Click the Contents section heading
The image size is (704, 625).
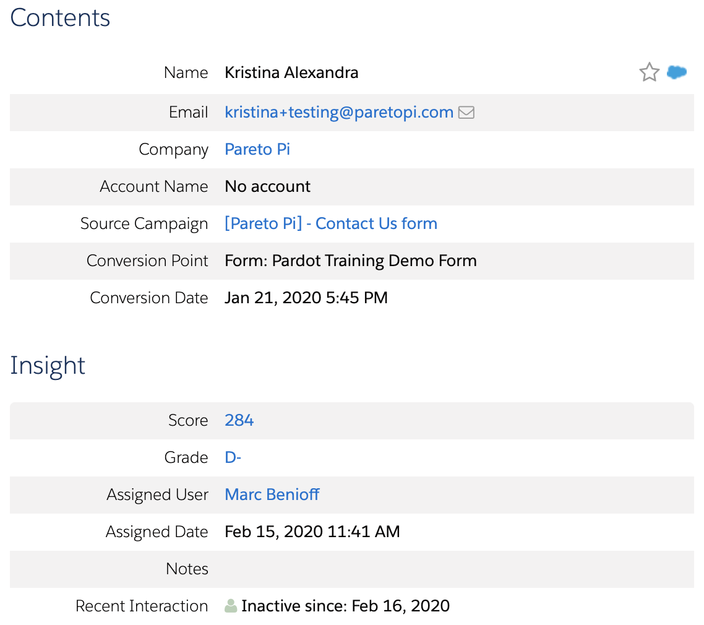[x=60, y=17]
